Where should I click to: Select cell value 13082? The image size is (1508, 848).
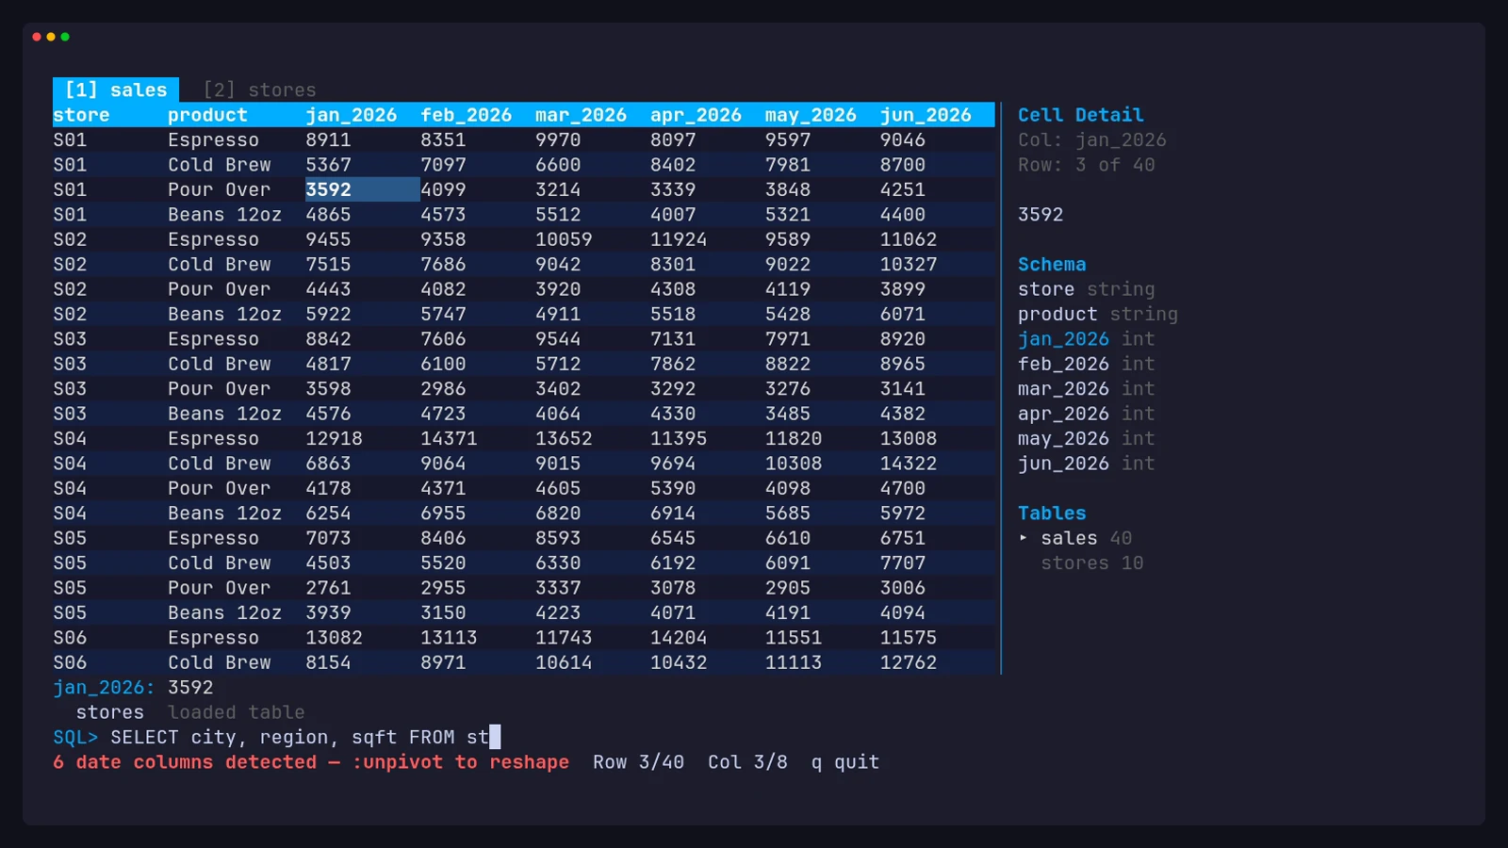pyautogui.click(x=334, y=637)
